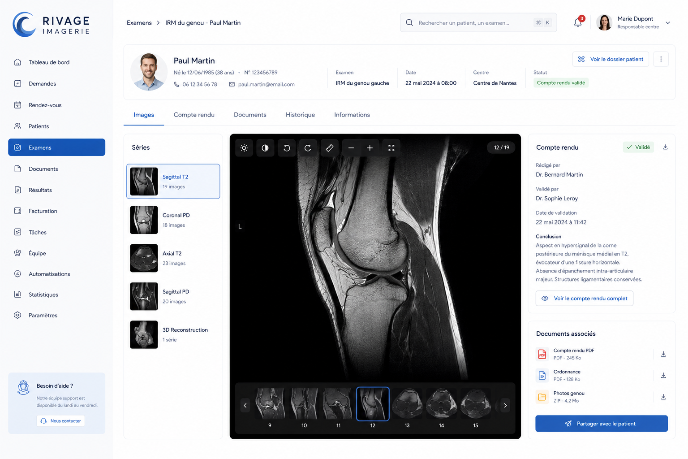Viewport: 688px width, 459px height.
Task: Zoom in with the plus icon
Action: (x=370, y=148)
